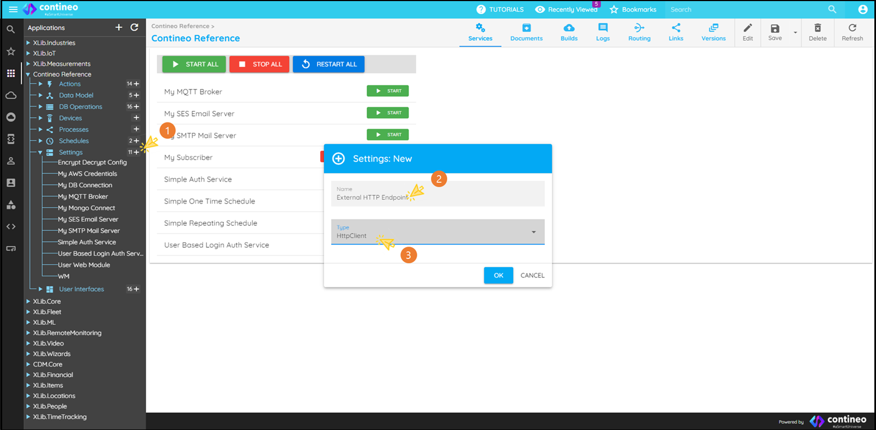Collapse the Contineo Reference node
This screenshot has width=876, height=430.
tap(28, 74)
